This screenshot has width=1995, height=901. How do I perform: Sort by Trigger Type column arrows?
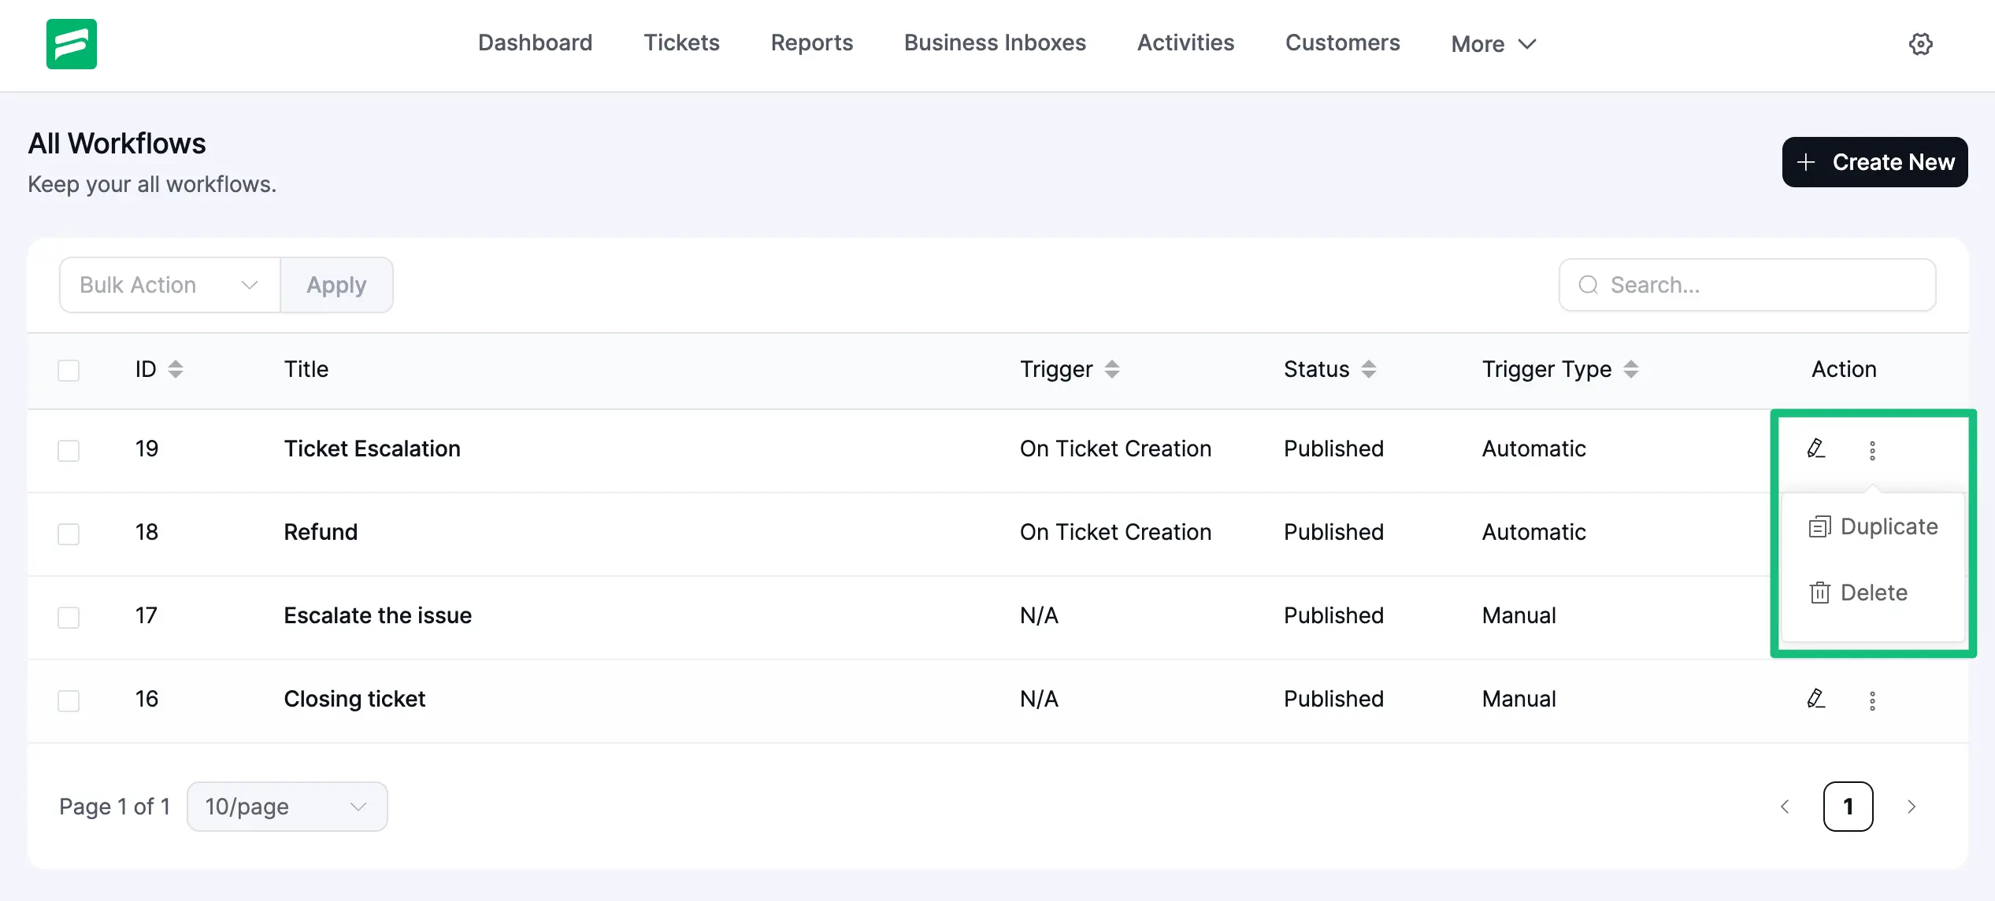[x=1631, y=369]
